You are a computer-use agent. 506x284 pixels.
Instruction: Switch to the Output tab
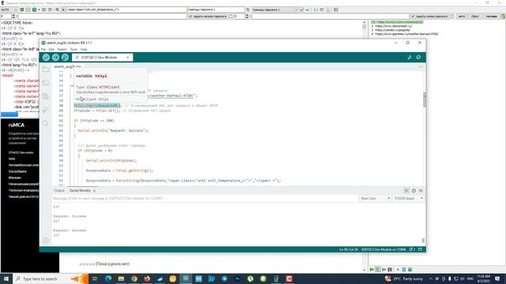(x=59, y=191)
